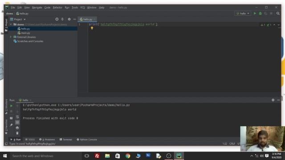Open the Tools menu
Viewport: 285px width, 160px height.
[x=75, y=8]
